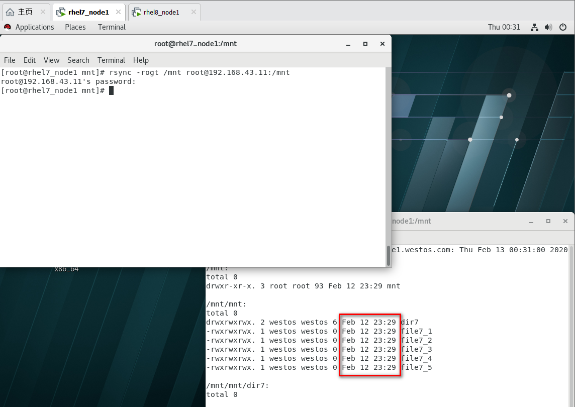Open Edit menu in terminal window
Viewport: 575px width, 407px height.
tap(29, 60)
